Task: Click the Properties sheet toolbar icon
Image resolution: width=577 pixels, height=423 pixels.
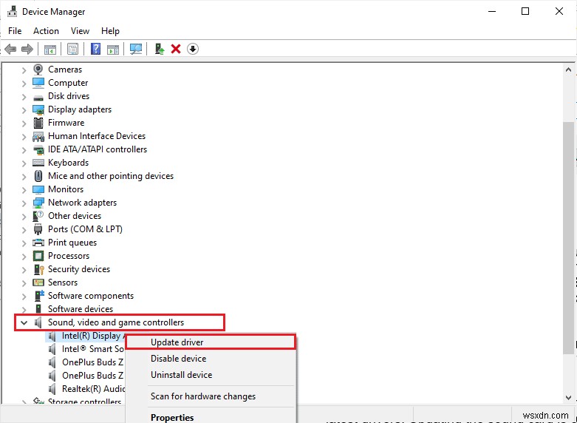Action: [x=73, y=49]
